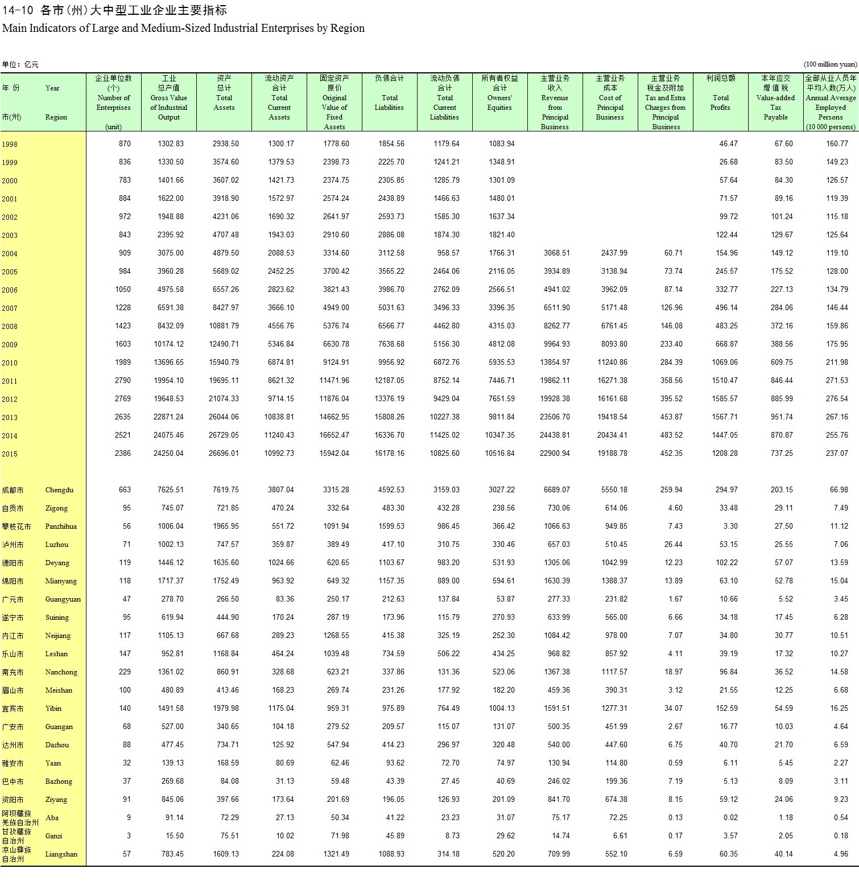The image size is (859, 885).
Task: Click value '152.59' in the Yibin row
Action: [x=727, y=709]
